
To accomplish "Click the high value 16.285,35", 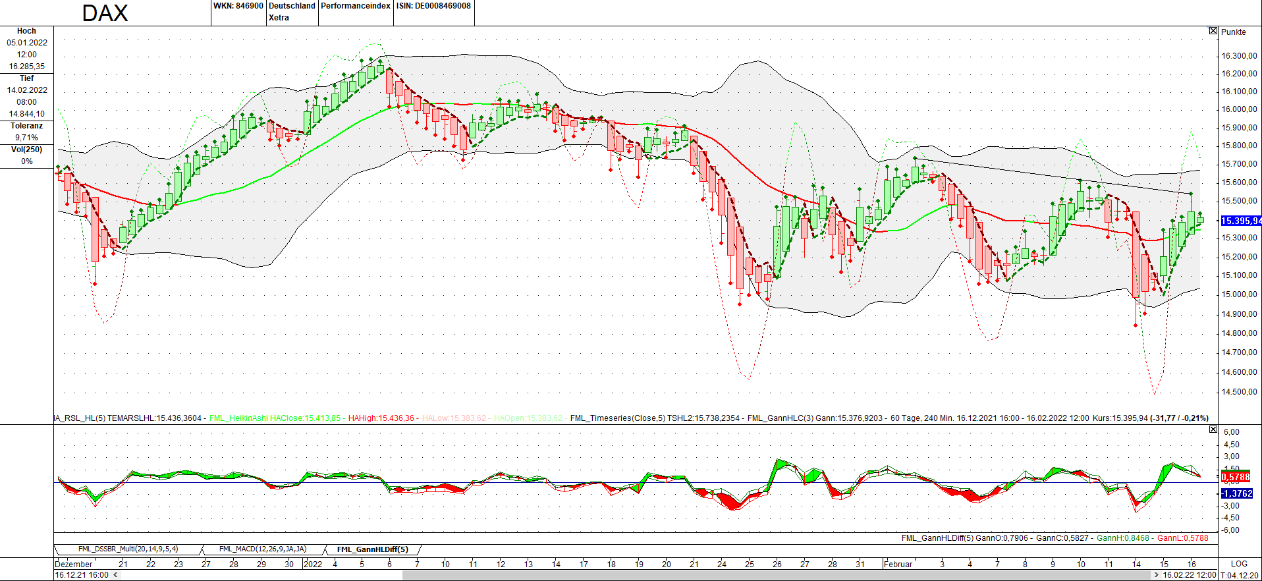I will pyautogui.click(x=27, y=67).
